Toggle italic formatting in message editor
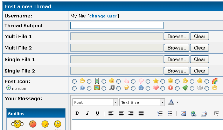This screenshot has height=130, width=223. click(88, 113)
